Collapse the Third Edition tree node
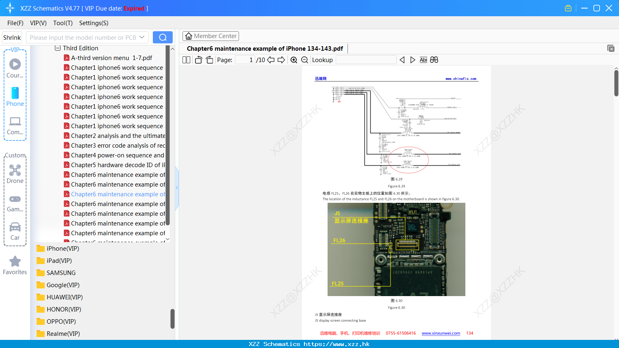The height and width of the screenshot is (348, 619). tap(58, 48)
